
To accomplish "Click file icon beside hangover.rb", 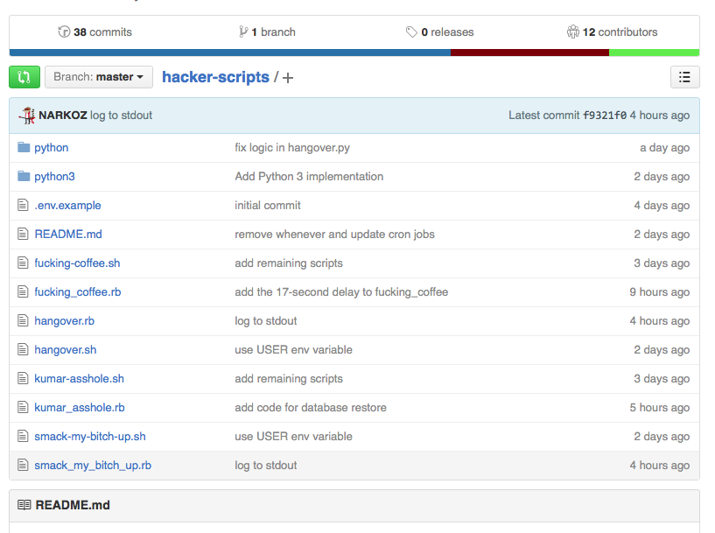I will (23, 320).
